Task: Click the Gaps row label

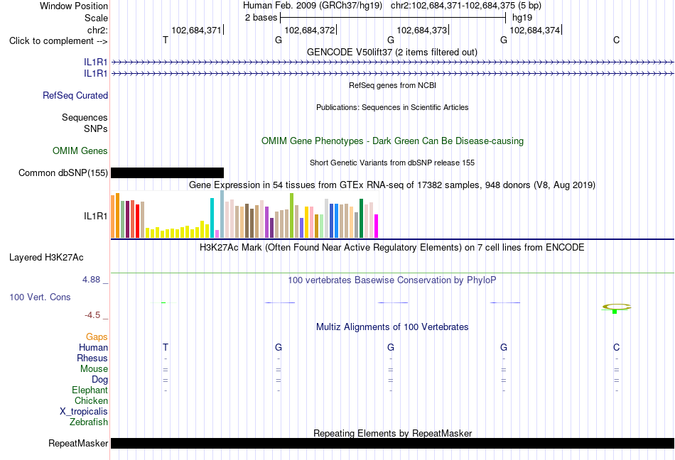Action: [x=97, y=336]
